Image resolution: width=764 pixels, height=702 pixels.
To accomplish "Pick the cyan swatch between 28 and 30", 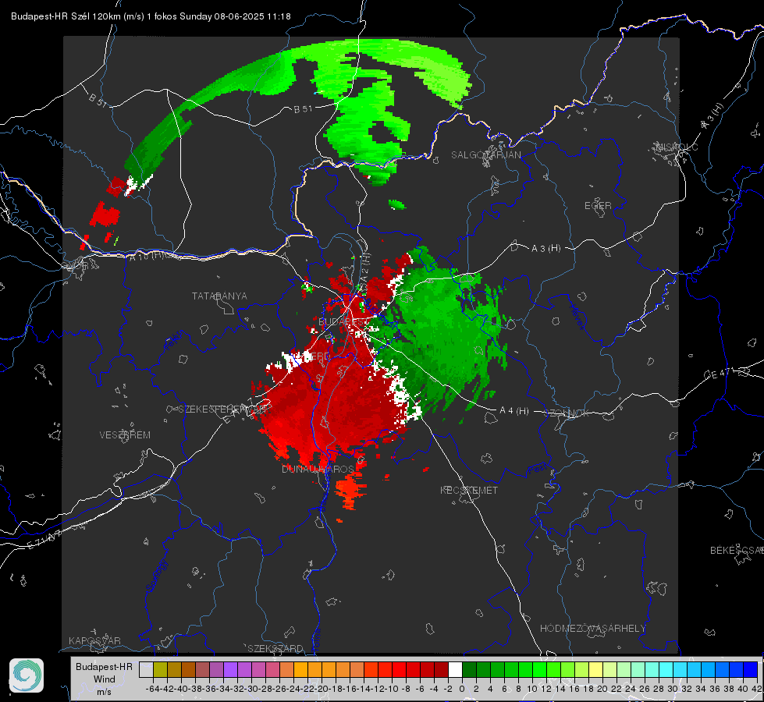I will pyautogui.click(x=666, y=669).
